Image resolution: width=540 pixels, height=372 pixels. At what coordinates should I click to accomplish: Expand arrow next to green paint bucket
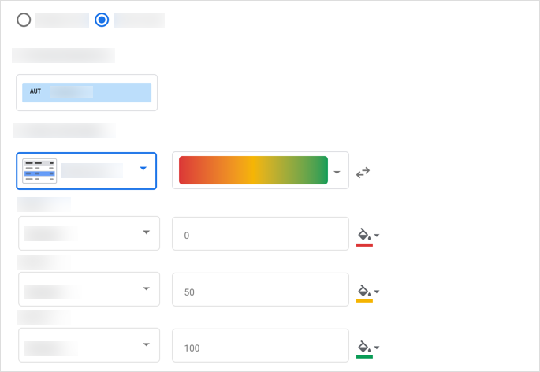377,348
